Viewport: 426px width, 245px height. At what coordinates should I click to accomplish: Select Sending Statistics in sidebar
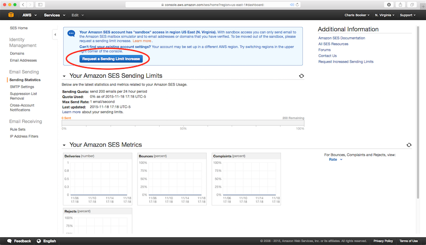click(x=25, y=80)
